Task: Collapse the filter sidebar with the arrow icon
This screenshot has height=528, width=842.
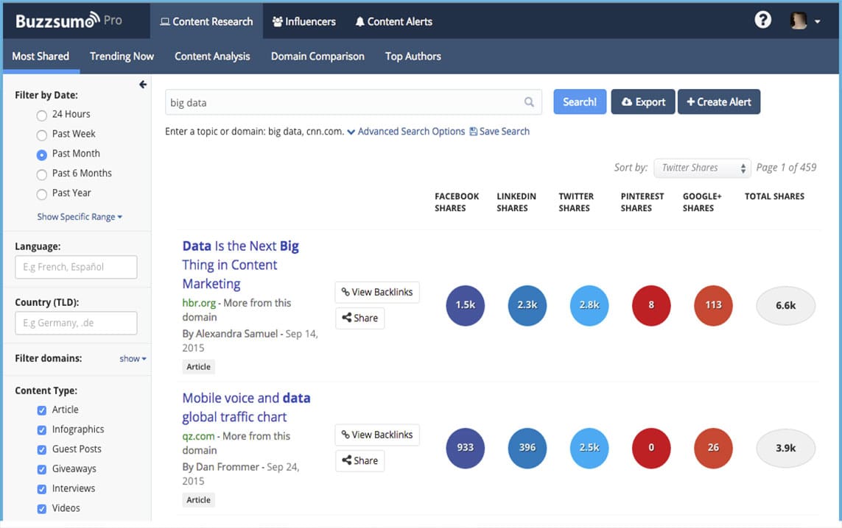Action: coord(142,84)
